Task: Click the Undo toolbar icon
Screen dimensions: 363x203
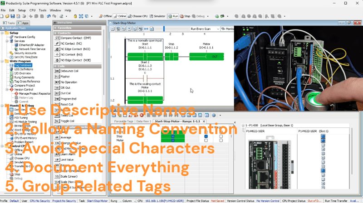Action: pyautogui.click(x=49, y=16)
